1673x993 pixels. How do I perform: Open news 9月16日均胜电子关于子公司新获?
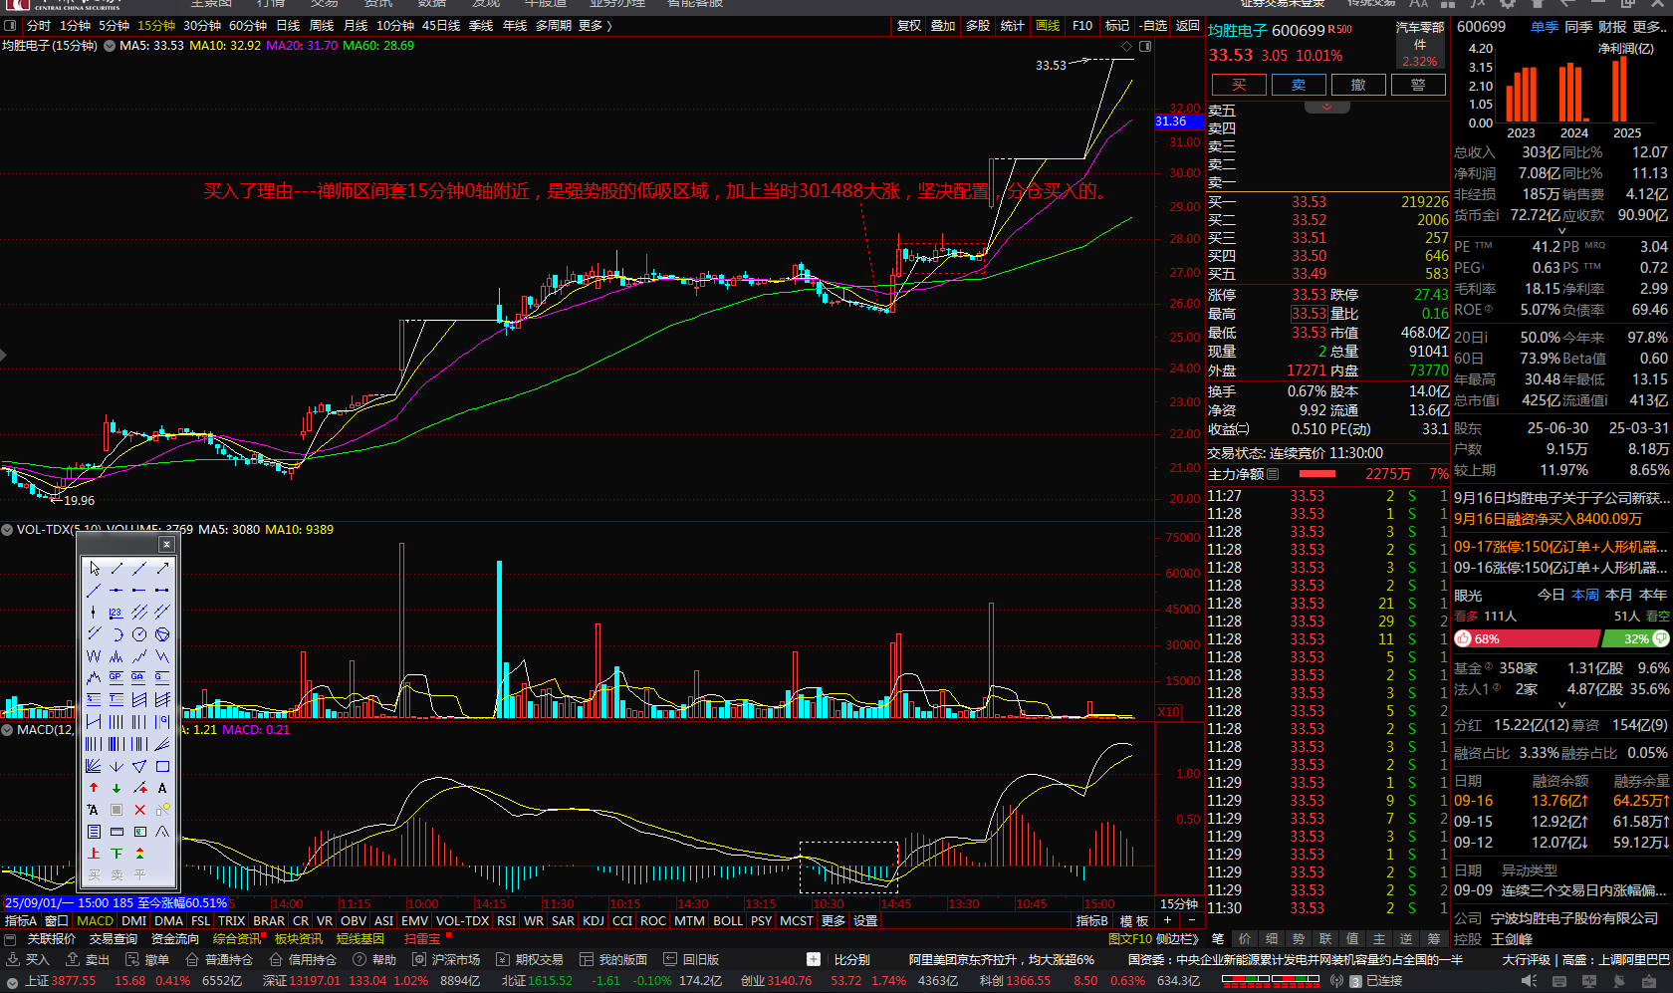[1560, 498]
